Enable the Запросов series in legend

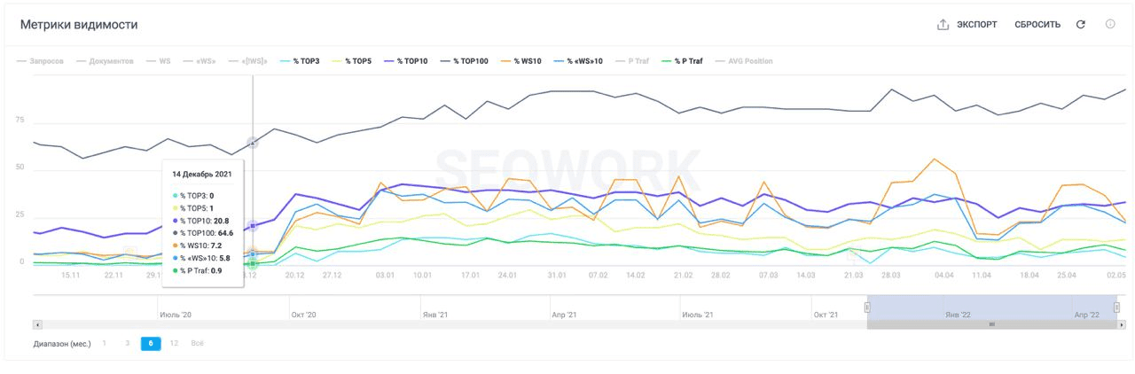[41, 61]
